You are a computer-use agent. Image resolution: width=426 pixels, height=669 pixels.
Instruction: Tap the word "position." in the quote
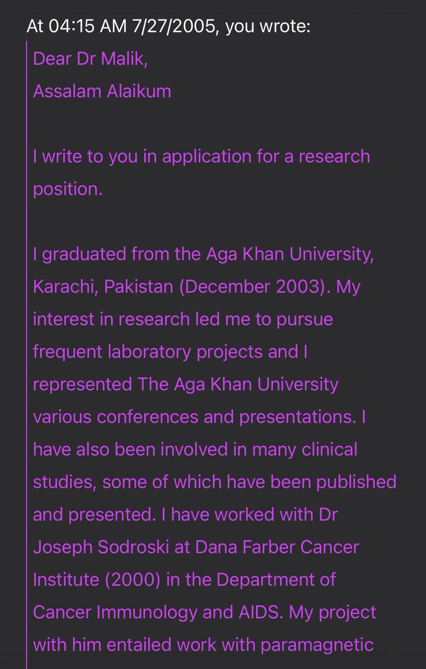point(68,188)
